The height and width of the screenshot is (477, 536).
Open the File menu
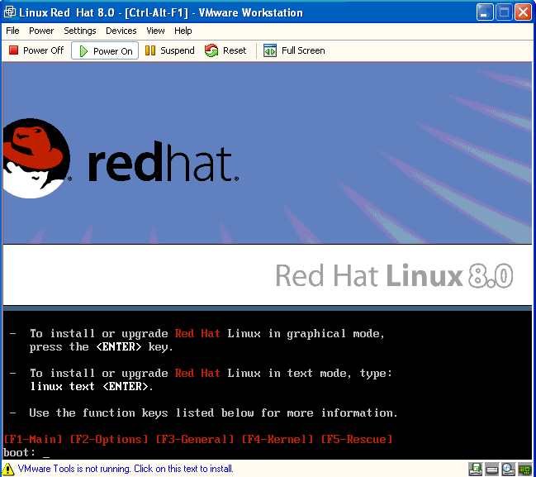pos(12,31)
